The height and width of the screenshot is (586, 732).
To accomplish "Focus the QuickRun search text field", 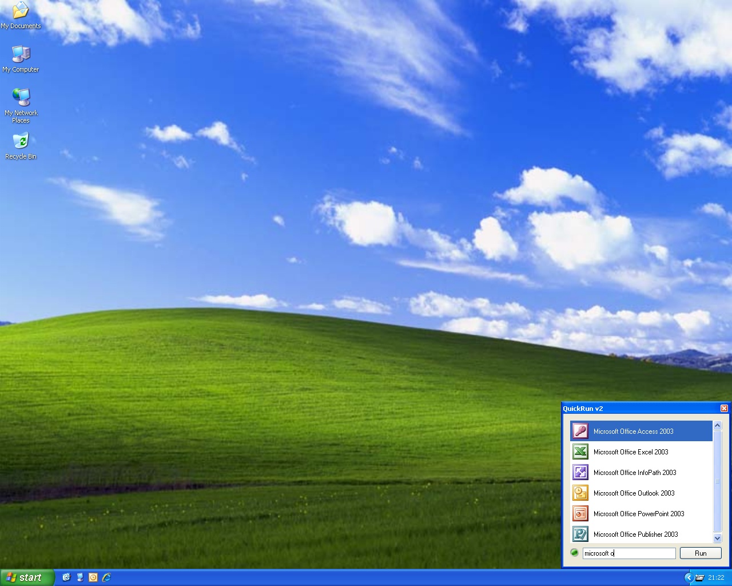I will tap(629, 553).
